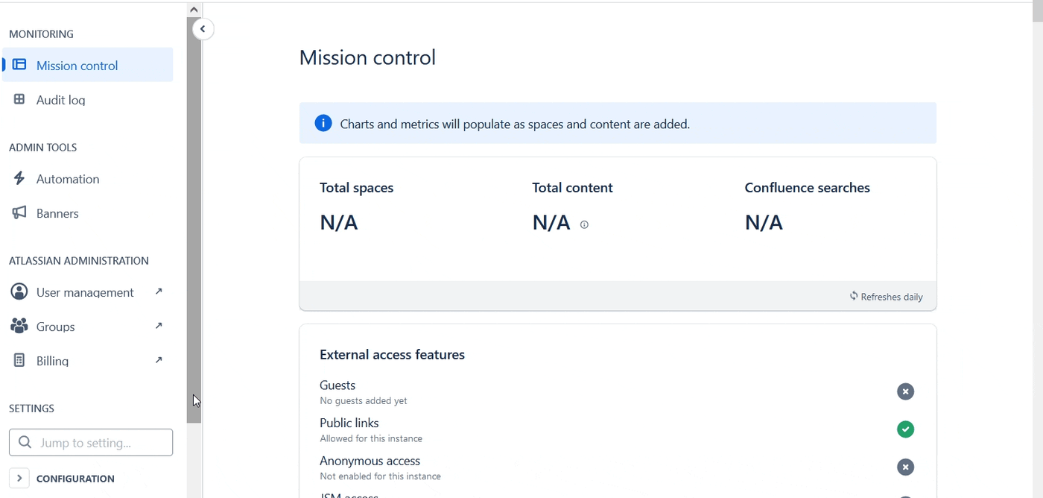This screenshot has width=1043, height=498.
Task: Click the info icon in the blue banner
Action: [323, 123]
